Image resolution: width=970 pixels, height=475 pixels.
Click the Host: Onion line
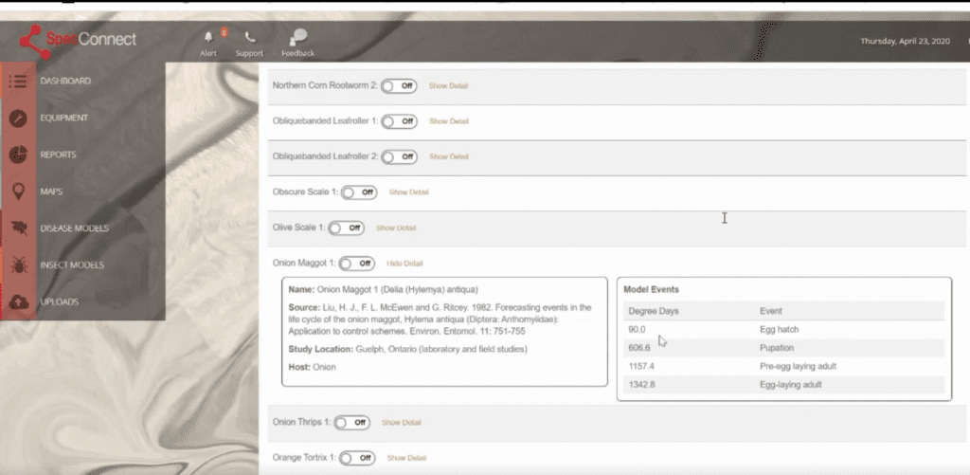312,367
